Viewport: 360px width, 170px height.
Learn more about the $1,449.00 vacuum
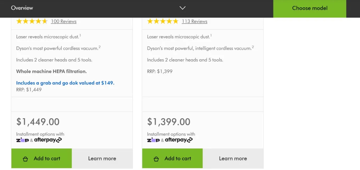click(102, 158)
